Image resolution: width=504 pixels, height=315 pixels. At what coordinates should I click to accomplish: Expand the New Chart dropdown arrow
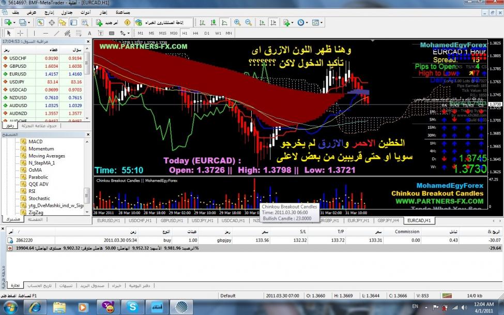[x=14, y=23]
